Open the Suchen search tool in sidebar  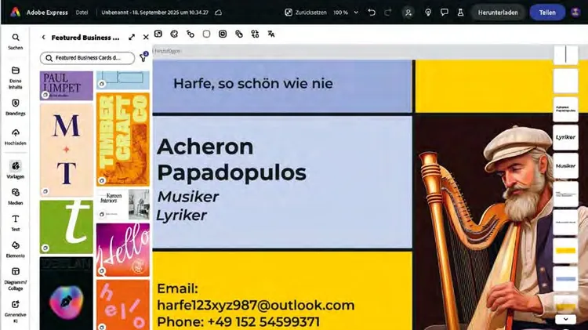click(x=16, y=41)
